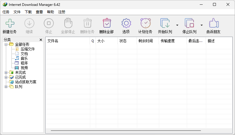Image resolution: width=235 pixels, height=135 pixels.
Task: Select the 队列 stacked folders icon
Action: 11,87
